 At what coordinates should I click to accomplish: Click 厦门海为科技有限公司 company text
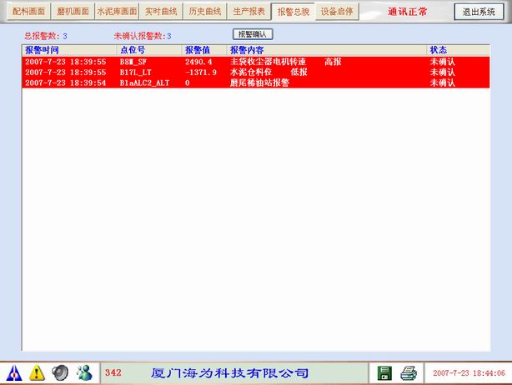229,373
